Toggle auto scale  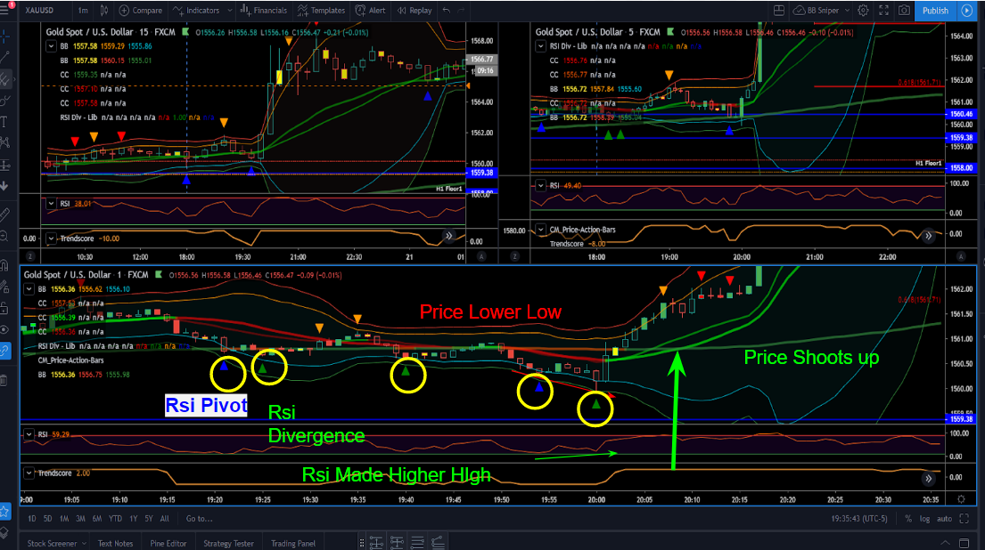click(x=944, y=519)
